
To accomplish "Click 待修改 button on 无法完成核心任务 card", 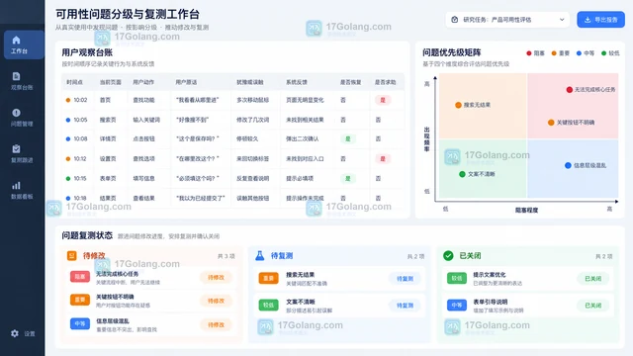I will (216, 277).
